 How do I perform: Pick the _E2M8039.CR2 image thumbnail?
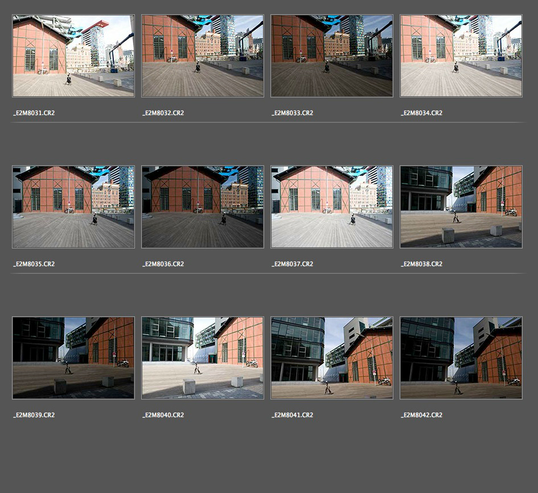[73, 358]
